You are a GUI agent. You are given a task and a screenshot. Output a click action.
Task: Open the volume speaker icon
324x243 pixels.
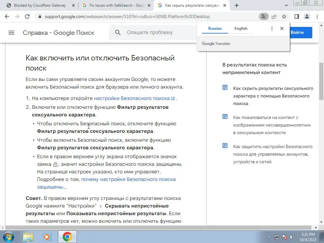292,237
